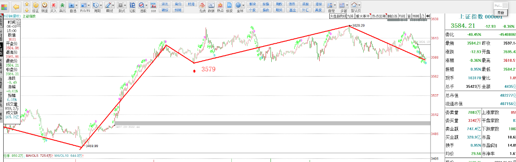Image resolution: width=516 pixels, height=162 pixels.
Task: Click the 资讯 news button
Action: click(x=165, y=4)
